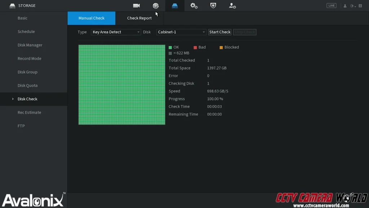
Task: Open Disk Manager in the sidebar
Action: click(x=30, y=45)
